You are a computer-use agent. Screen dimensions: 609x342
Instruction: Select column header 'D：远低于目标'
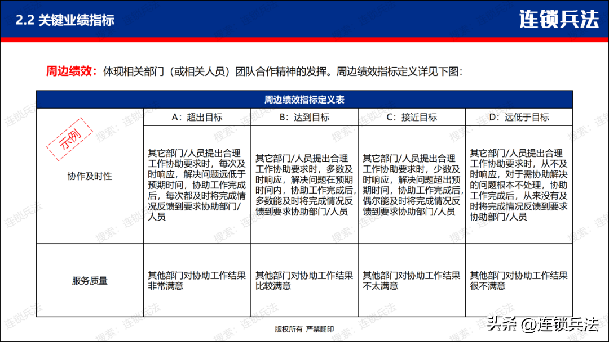click(x=519, y=118)
